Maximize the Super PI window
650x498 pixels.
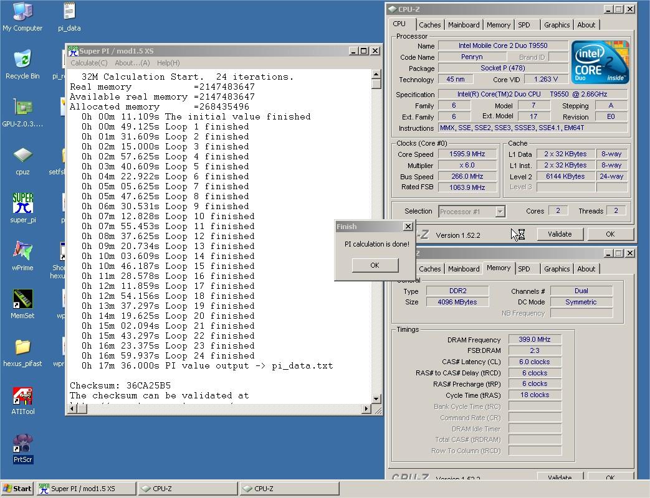tap(363, 51)
